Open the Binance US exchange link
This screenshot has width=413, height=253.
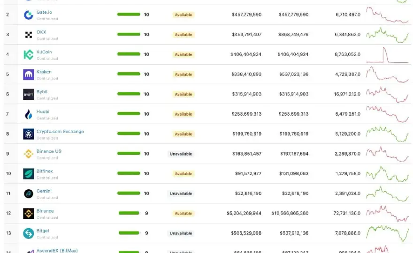pos(49,151)
